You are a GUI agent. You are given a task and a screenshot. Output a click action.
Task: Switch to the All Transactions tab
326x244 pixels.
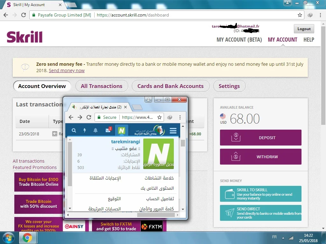(x=102, y=86)
